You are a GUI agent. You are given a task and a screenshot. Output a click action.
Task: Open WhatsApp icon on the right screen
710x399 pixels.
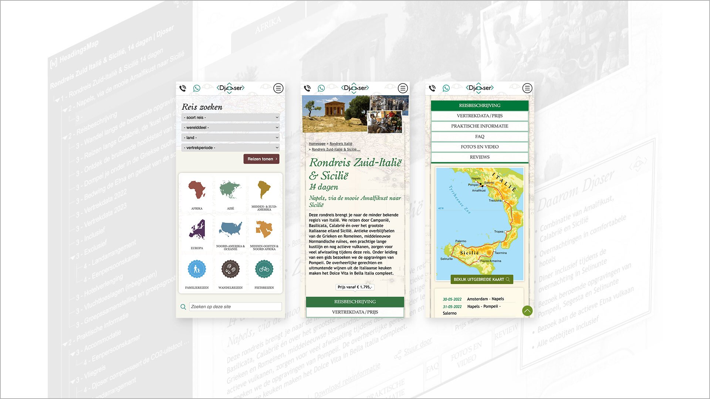(x=446, y=88)
